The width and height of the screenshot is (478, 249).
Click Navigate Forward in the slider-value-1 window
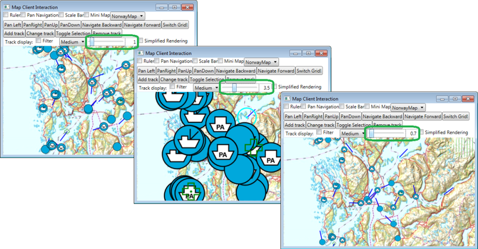(142, 24)
